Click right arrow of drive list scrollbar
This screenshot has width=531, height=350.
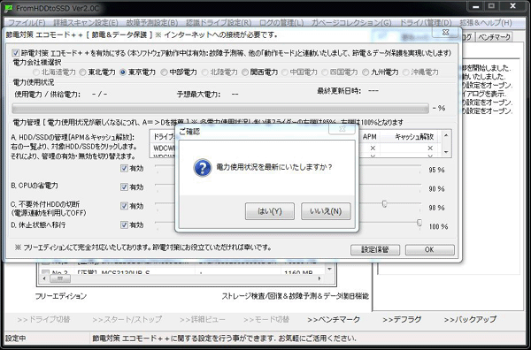point(319,279)
